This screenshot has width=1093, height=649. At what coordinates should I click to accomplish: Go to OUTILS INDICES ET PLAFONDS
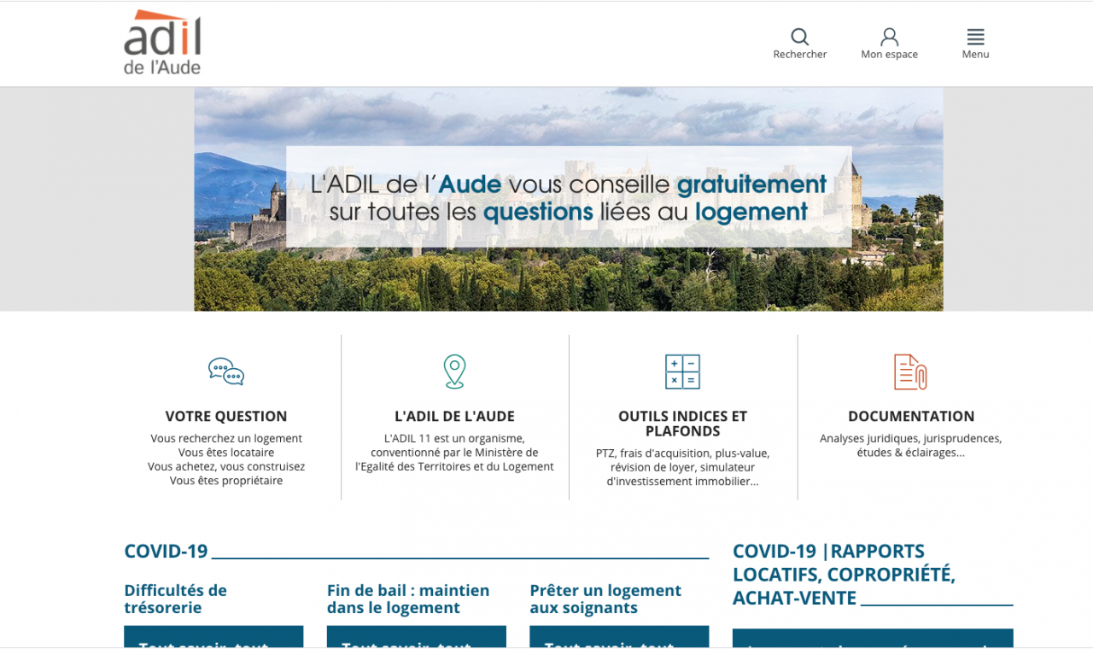(x=682, y=424)
